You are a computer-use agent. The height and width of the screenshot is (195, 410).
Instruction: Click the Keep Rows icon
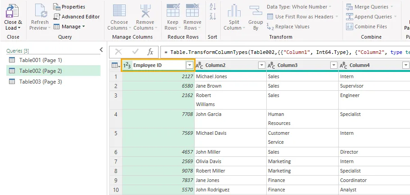tap(173, 11)
